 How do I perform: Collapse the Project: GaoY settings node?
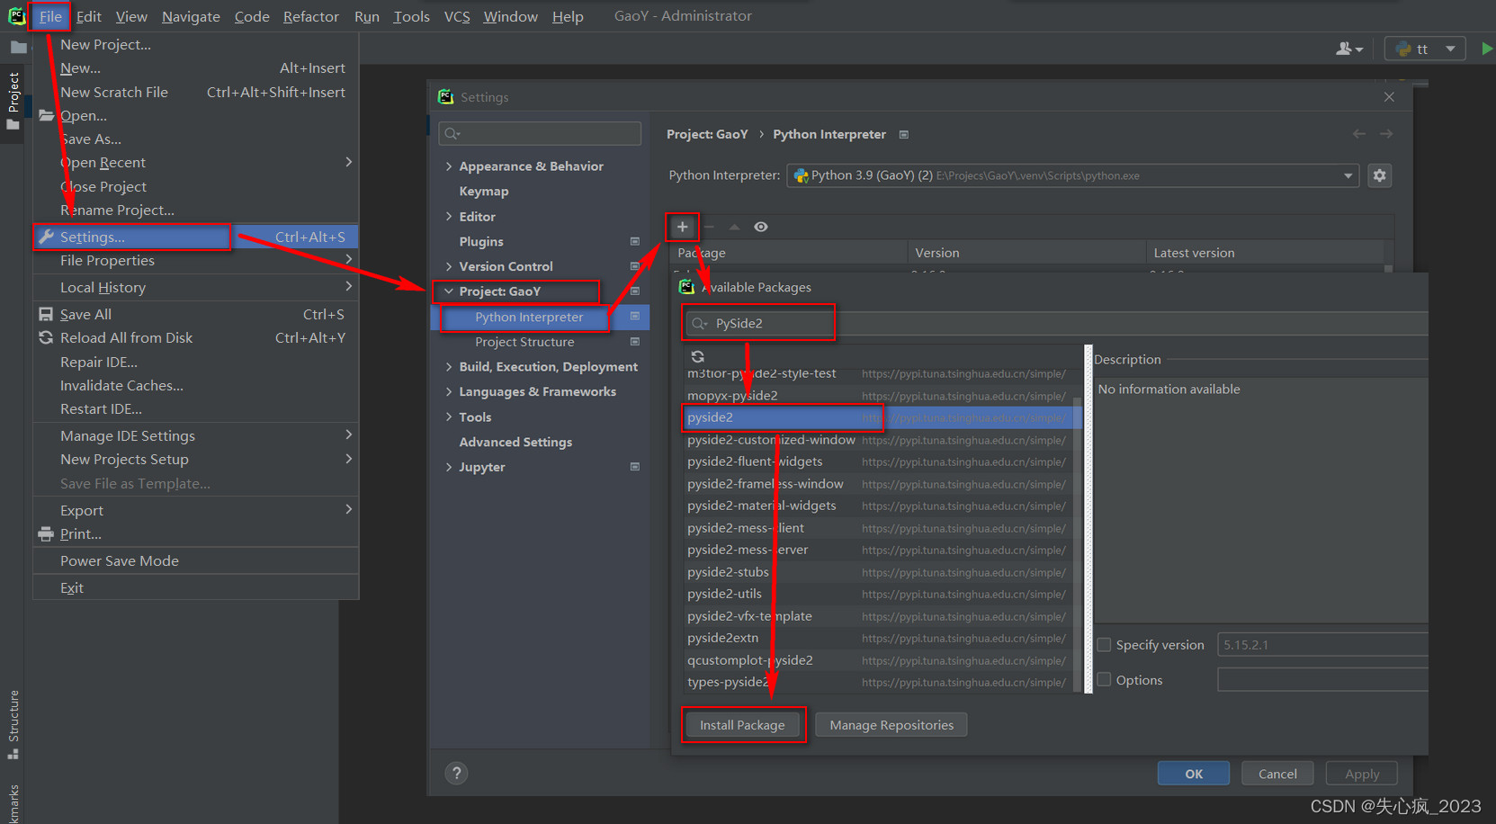(x=449, y=291)
